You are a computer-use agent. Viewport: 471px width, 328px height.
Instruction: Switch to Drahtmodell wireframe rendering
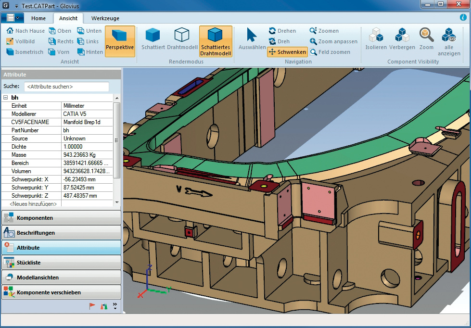click(182, 38)
